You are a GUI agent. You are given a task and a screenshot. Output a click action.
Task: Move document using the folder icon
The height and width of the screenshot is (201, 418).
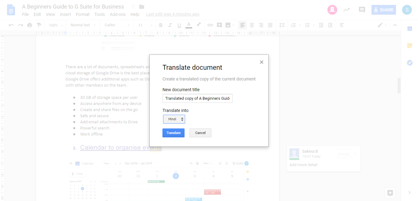tap(142, 7)
